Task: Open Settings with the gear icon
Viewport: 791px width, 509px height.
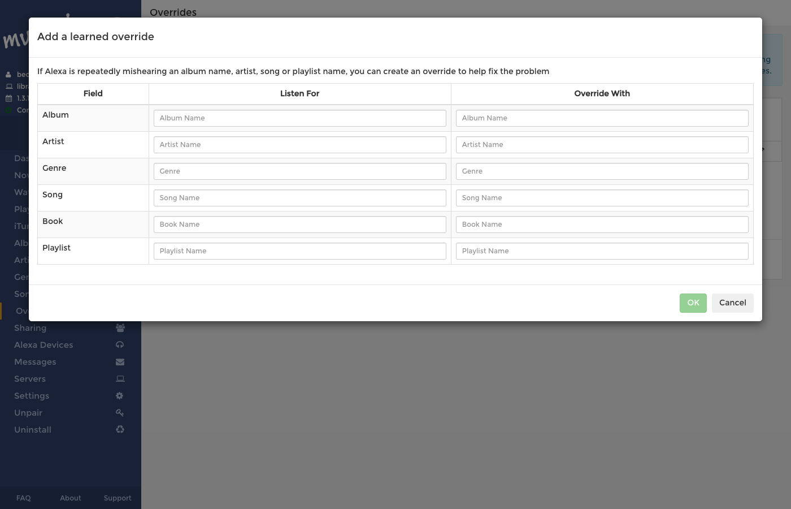Action: pos(119,395)
